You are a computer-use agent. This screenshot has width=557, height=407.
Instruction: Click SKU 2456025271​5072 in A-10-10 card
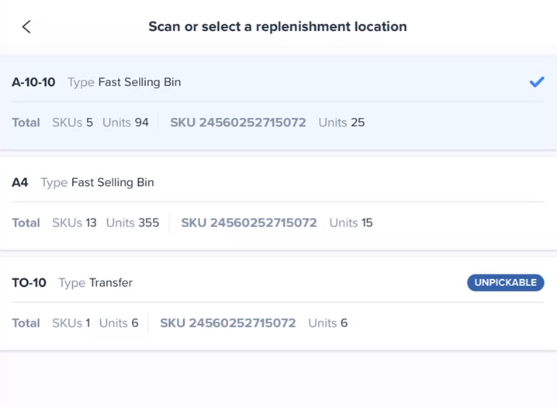[238, 122]
